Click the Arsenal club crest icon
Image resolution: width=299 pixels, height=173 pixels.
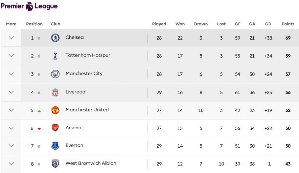[55, 128]
